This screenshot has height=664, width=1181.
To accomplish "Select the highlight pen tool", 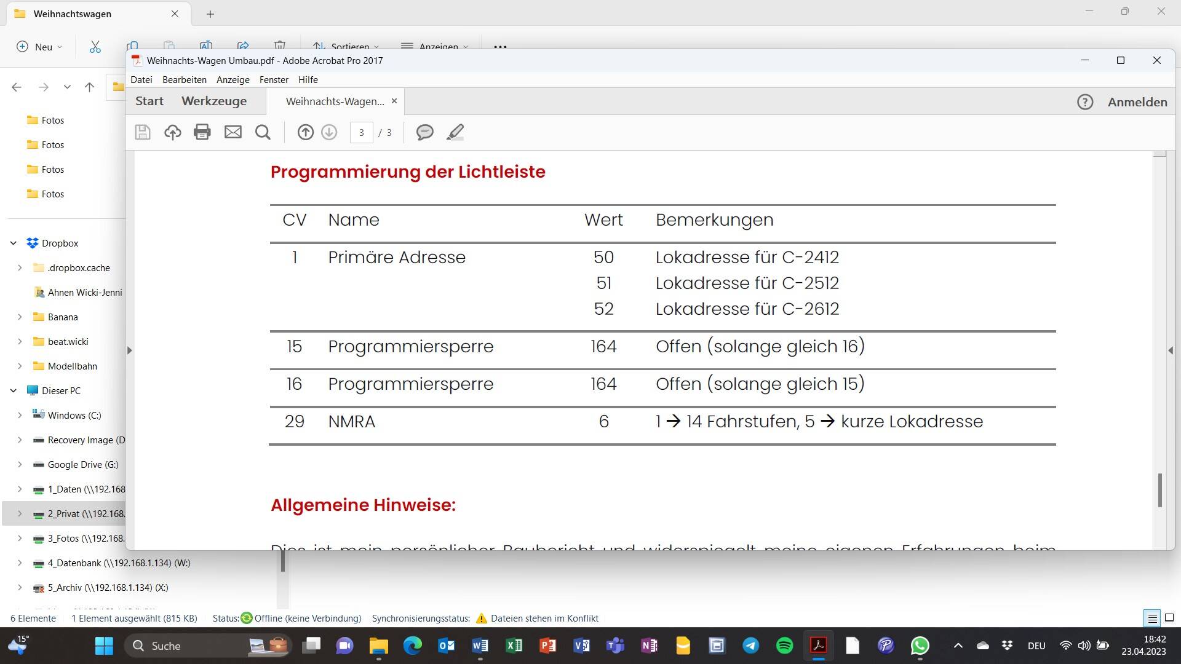I will tap(455, 132).
